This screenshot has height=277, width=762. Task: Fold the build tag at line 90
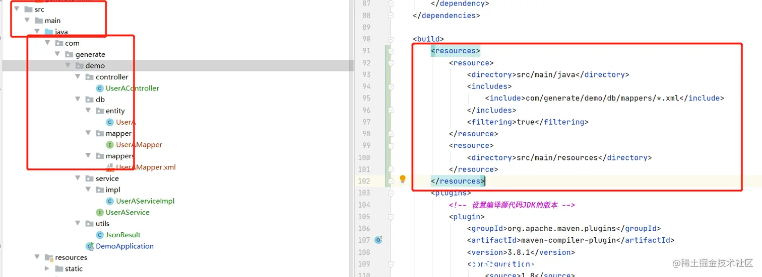click(390, 39)
